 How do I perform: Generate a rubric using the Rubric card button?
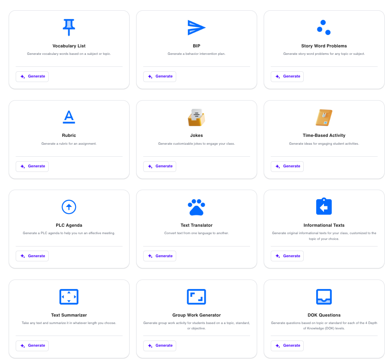coord(32,166)
